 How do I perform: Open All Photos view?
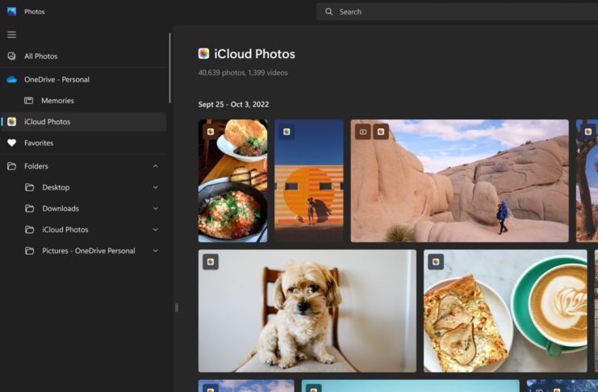point(84,56)
